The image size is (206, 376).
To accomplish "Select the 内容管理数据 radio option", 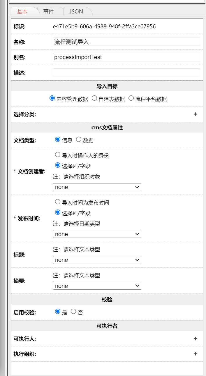I will click(x=52, y=98).
